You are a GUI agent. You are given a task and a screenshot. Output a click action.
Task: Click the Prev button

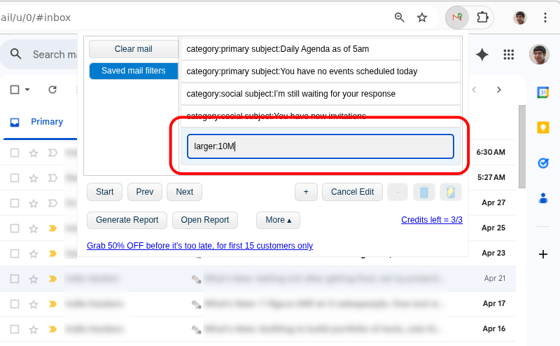click(145, 192)
